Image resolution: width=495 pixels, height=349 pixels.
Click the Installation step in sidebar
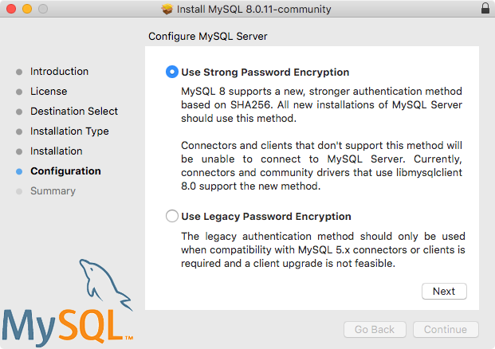(x=56, y=151)
